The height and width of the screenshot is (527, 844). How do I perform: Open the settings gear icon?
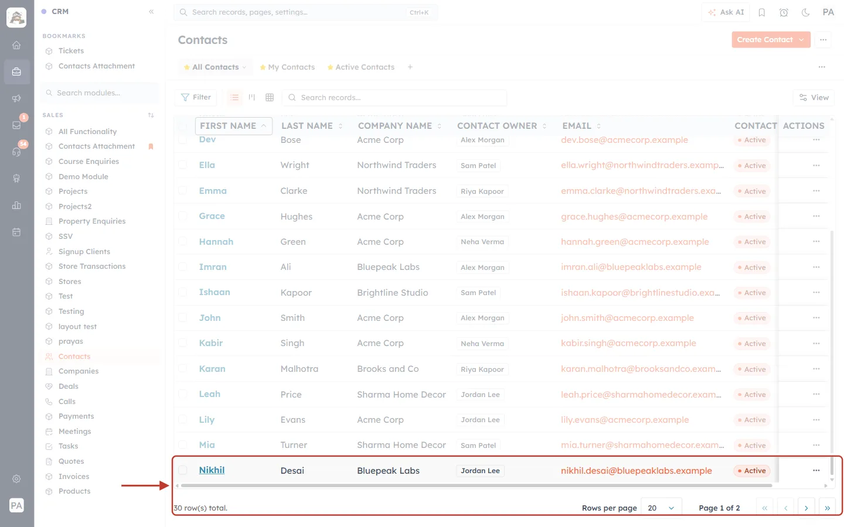(16, 479)
